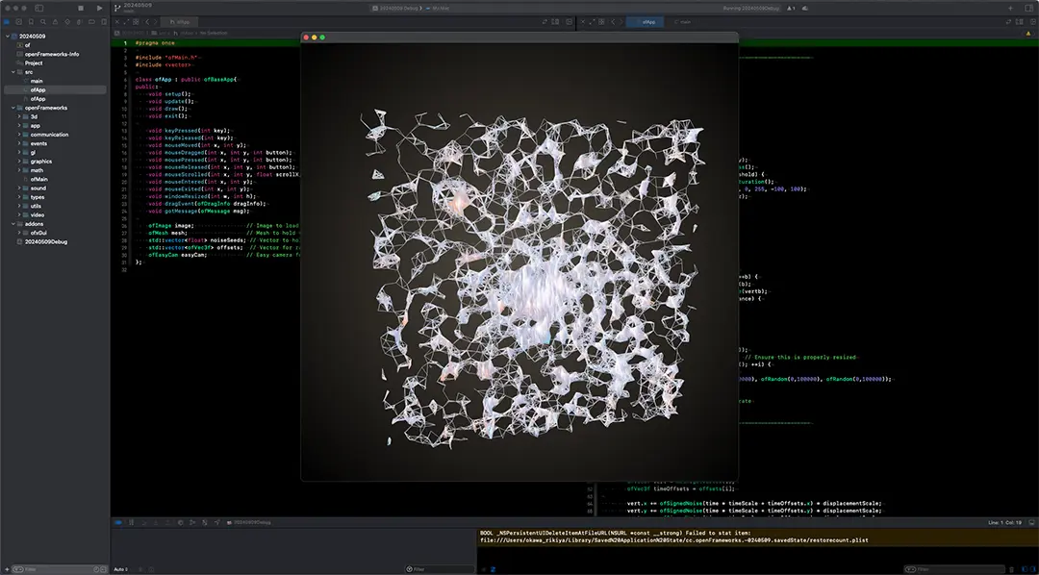Image resolution: width=1039 pixels, height=575 pixels.
Task: Click the source control branch icon
Action: pyautogui.click(x=117, y=8)
